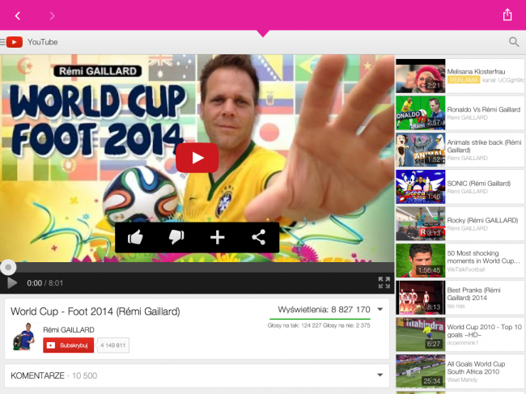Open the Ronaldo Vs Rémi thumbnail image
Viewport: 526px width, 394px height.
click(421, 113)
